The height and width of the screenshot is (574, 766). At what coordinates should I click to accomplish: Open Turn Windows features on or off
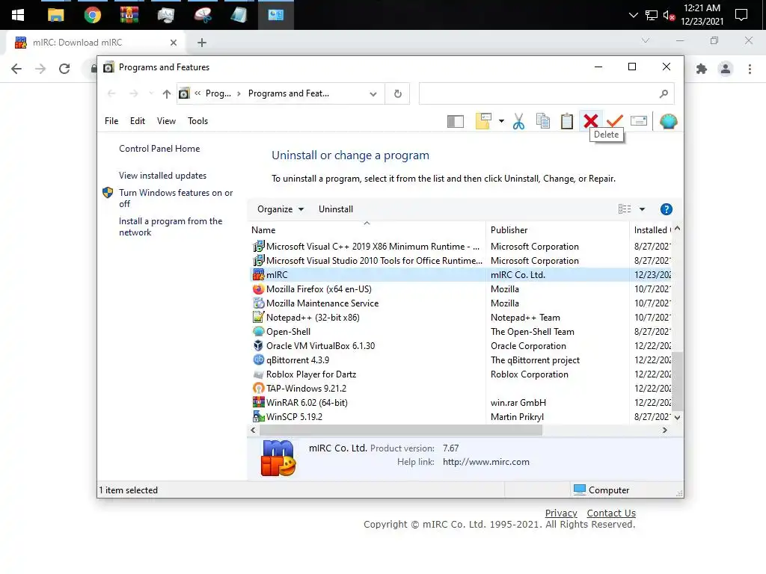175,198
